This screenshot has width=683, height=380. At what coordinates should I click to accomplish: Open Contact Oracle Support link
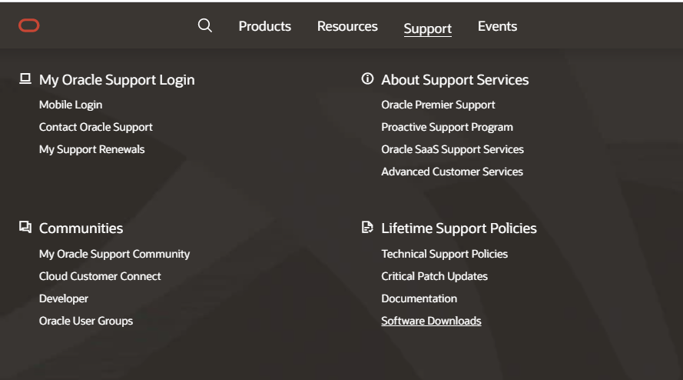coord(96,127)
